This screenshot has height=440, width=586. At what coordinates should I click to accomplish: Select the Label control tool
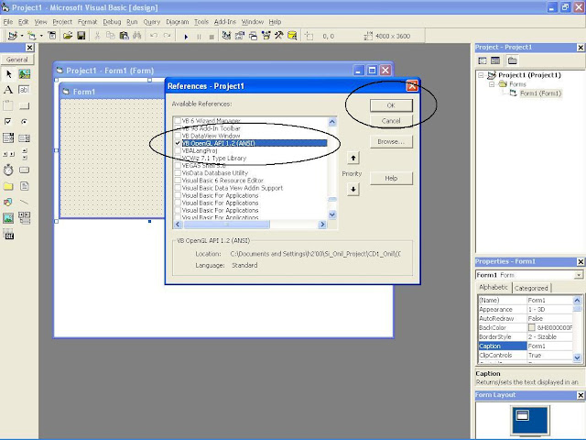point(8,90)
